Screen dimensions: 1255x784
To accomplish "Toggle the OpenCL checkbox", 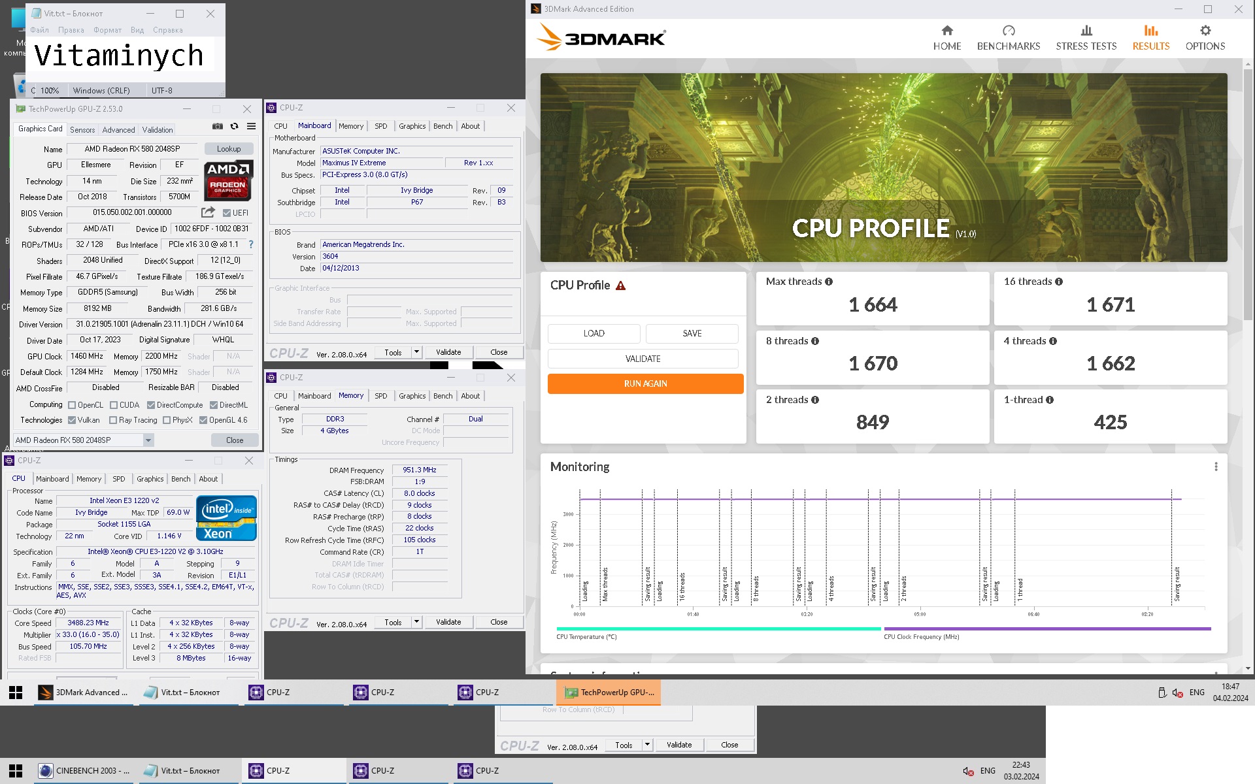I will [x=72, y=405].
